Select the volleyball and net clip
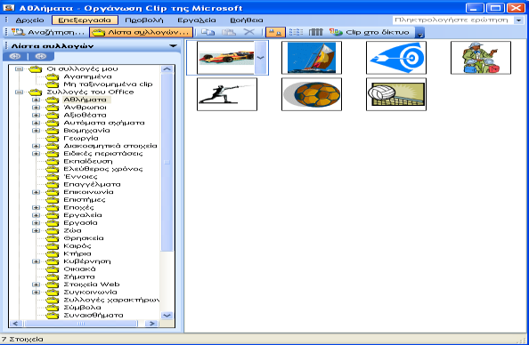529x345 pixels. [x=396, y=94]
